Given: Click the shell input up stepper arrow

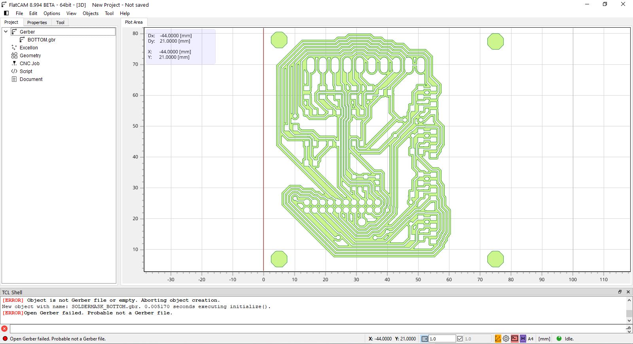Looking at the screenshot, I should 629,327.
